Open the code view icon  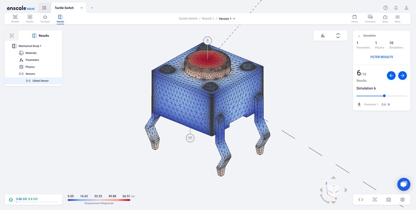pyautogui.click(x=361, y=200)
